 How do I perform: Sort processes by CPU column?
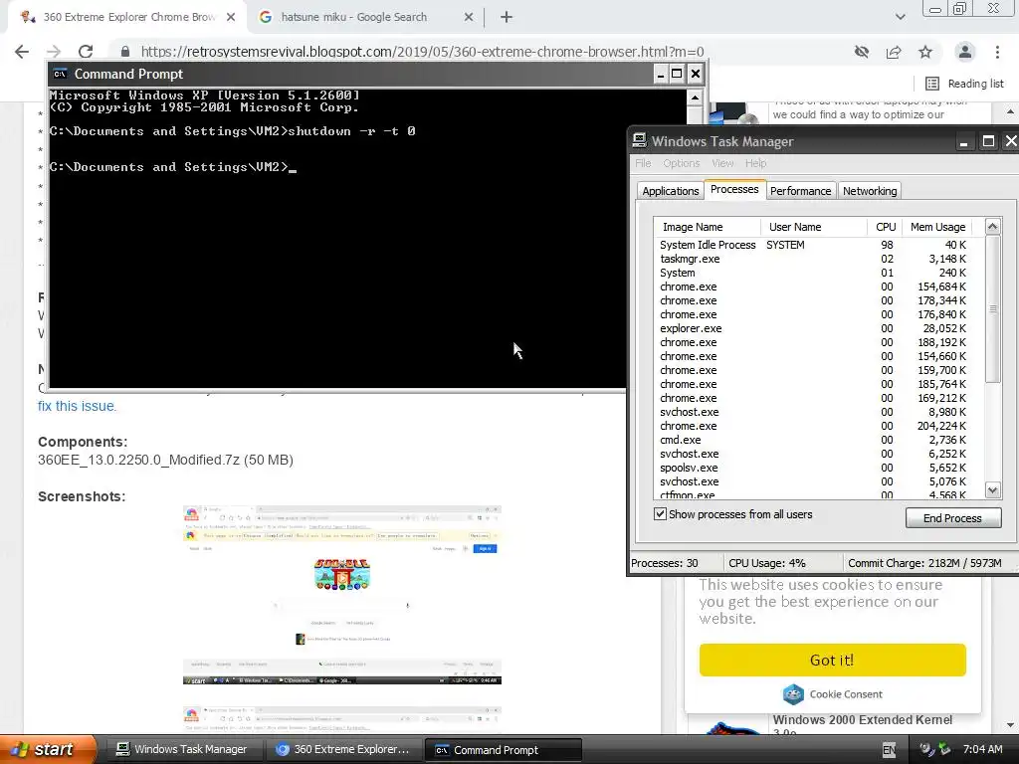pos(885,227)
